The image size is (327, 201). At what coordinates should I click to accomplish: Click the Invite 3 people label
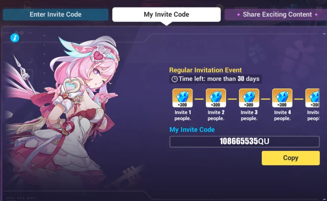coord(249,115)
